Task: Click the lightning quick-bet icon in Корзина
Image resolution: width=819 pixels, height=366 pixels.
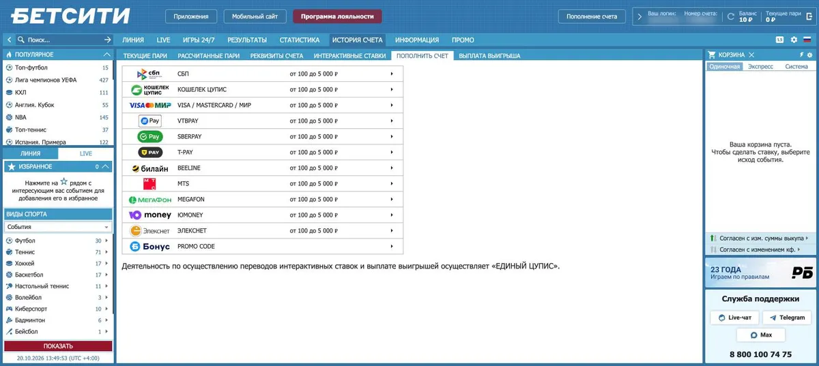Action: (801, 55)
